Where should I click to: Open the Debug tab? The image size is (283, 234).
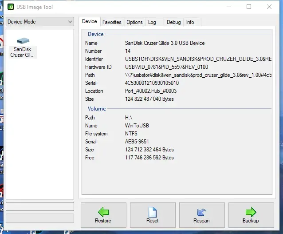pos(173,22)
